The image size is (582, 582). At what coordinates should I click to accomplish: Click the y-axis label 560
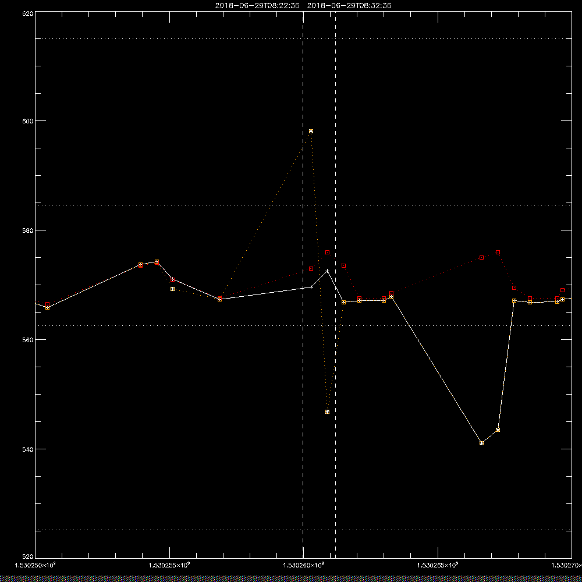click(x=28, y=340)
